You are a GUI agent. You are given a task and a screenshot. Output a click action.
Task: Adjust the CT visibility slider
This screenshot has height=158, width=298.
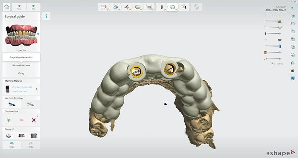(272, 59)
